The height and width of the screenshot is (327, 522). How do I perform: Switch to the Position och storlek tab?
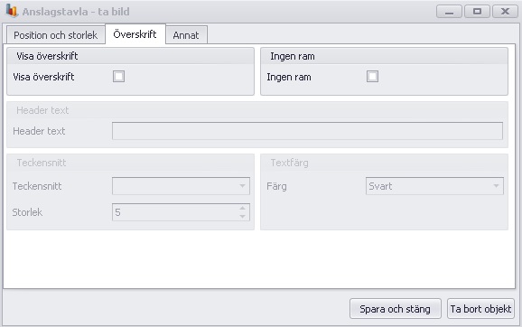56,35
